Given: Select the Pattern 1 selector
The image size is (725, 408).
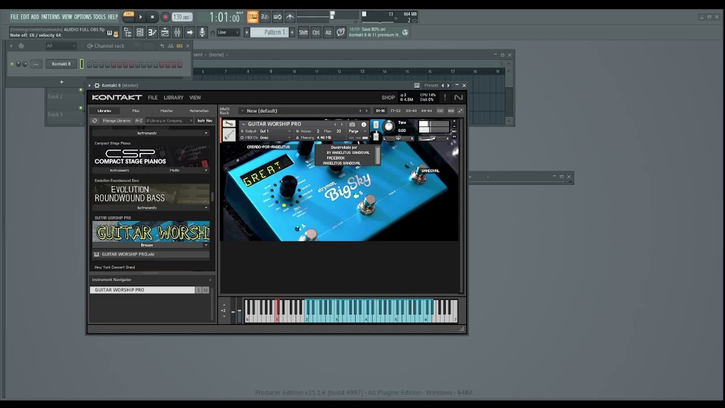Looking at the screenshot, I should click(269, 32).
